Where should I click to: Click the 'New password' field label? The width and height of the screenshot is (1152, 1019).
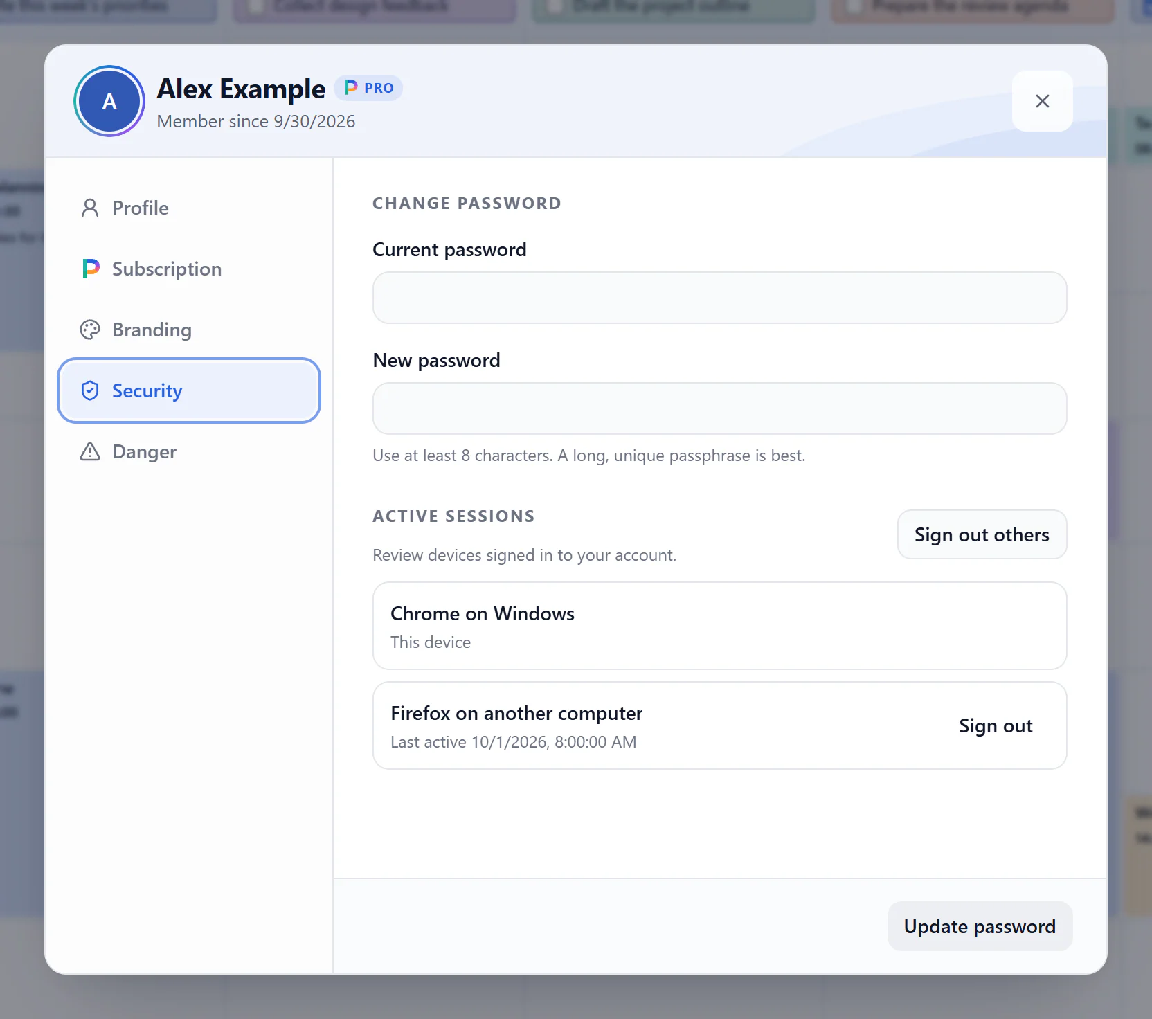437,360
